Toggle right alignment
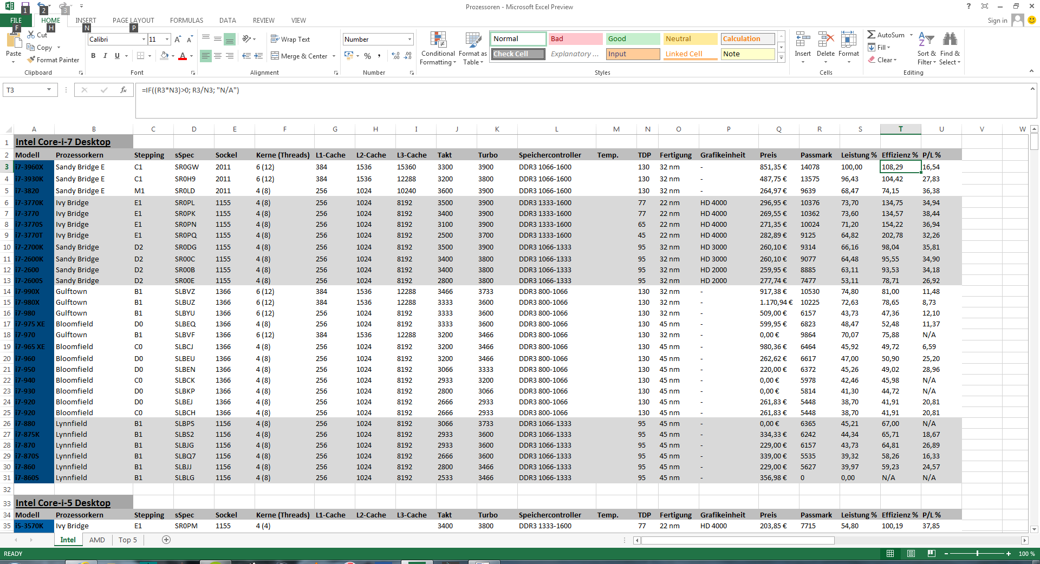 coord(230,56)
